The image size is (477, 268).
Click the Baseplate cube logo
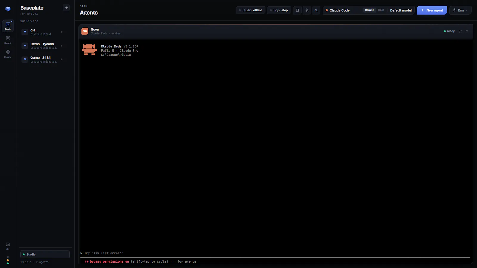pyautogui.click(x=8, y=9)
